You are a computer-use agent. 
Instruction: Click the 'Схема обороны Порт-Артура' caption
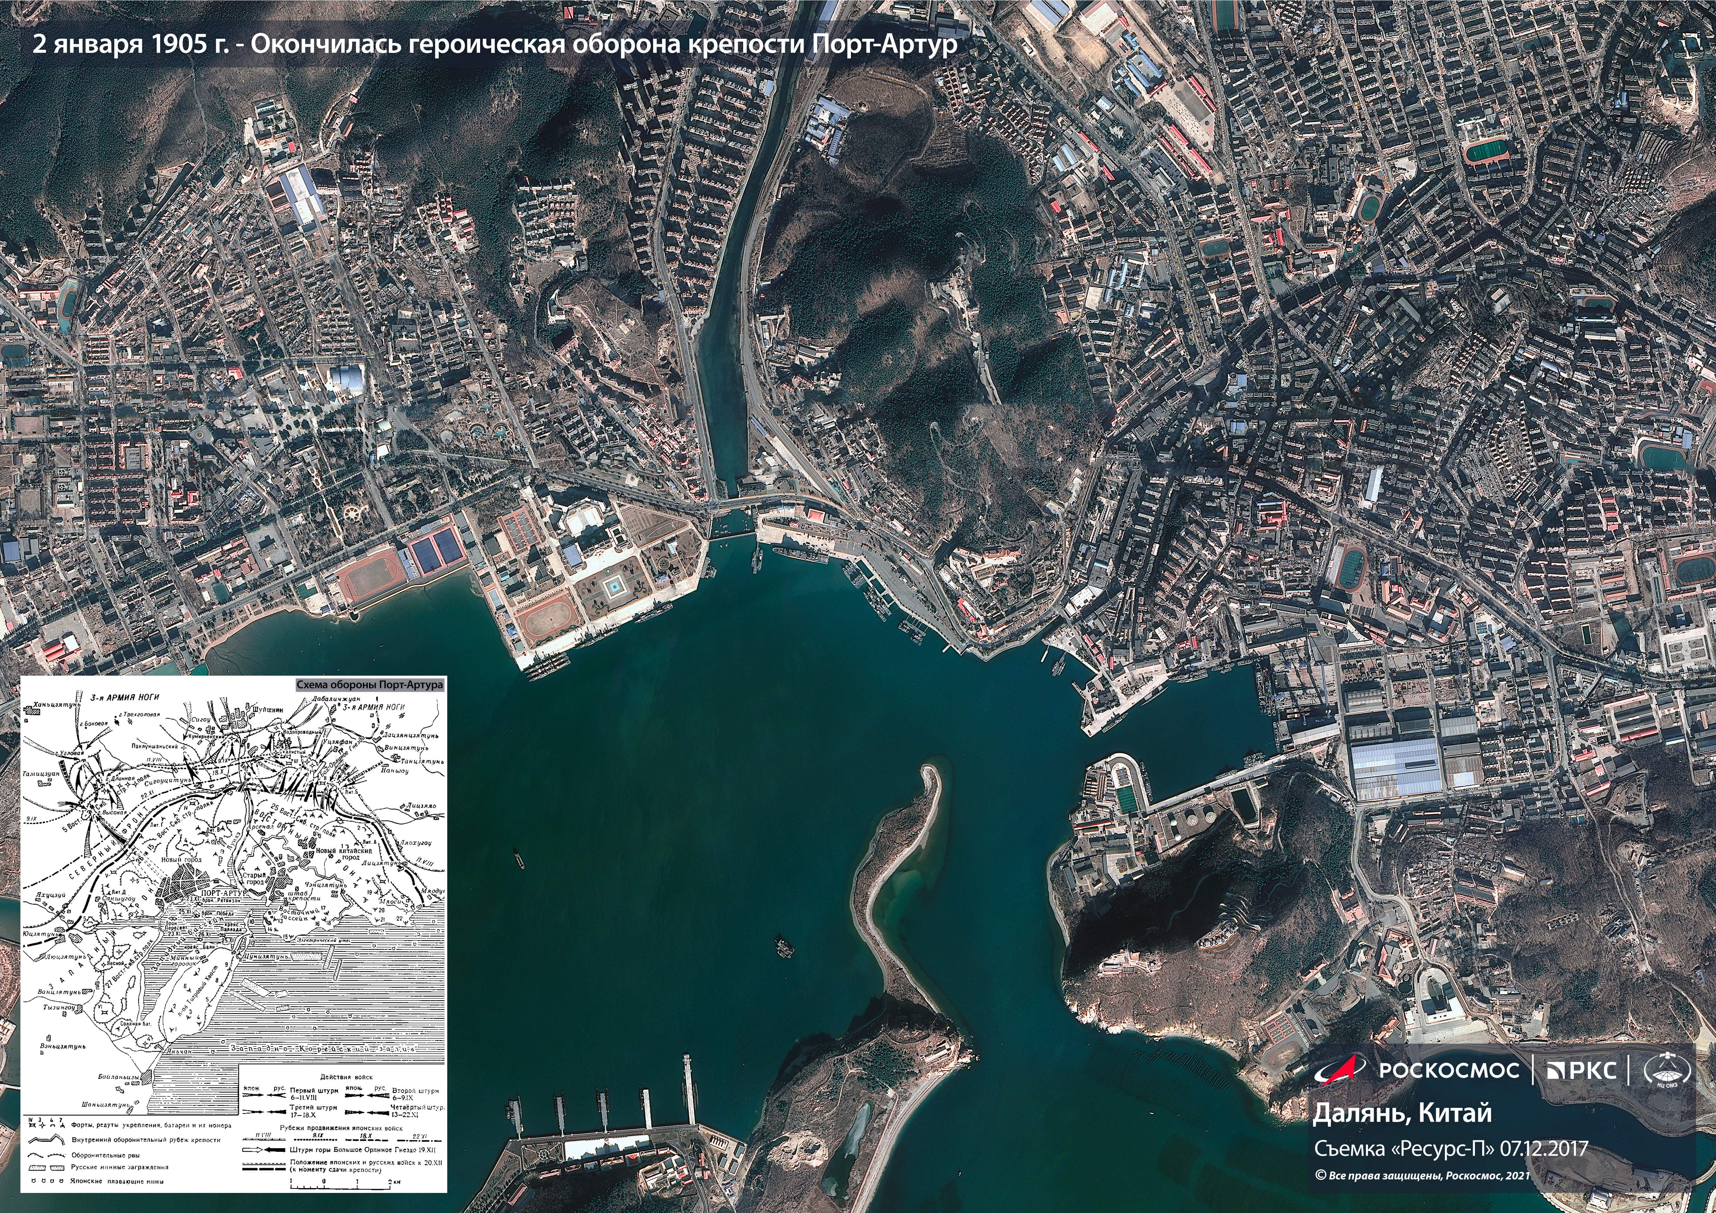click(370, 685)
